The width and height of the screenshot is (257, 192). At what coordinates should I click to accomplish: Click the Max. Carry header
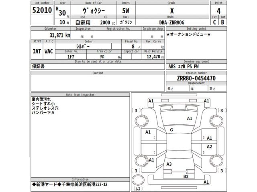click(x=153, y=42)
